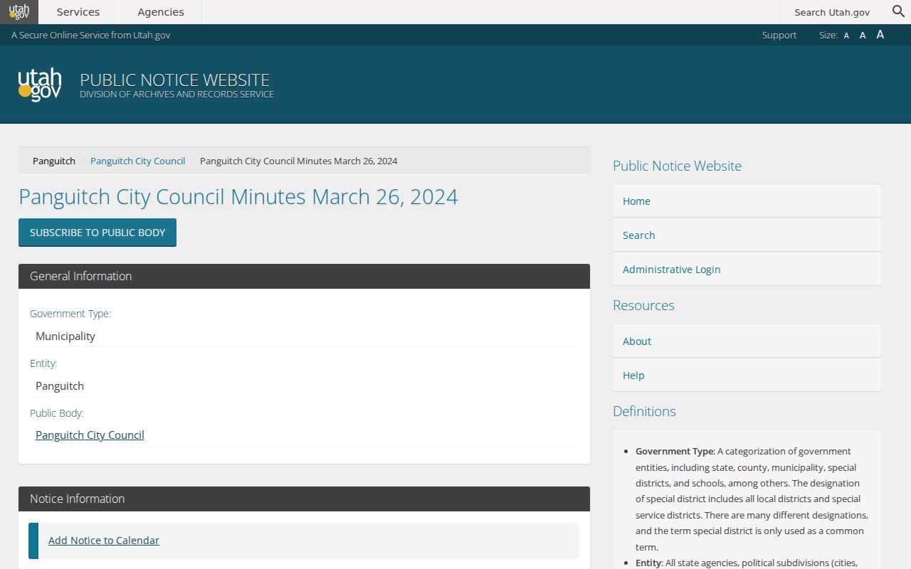Click Division of Archives and Records Service text
Screen dimensions: 911x569
point(177,95)
